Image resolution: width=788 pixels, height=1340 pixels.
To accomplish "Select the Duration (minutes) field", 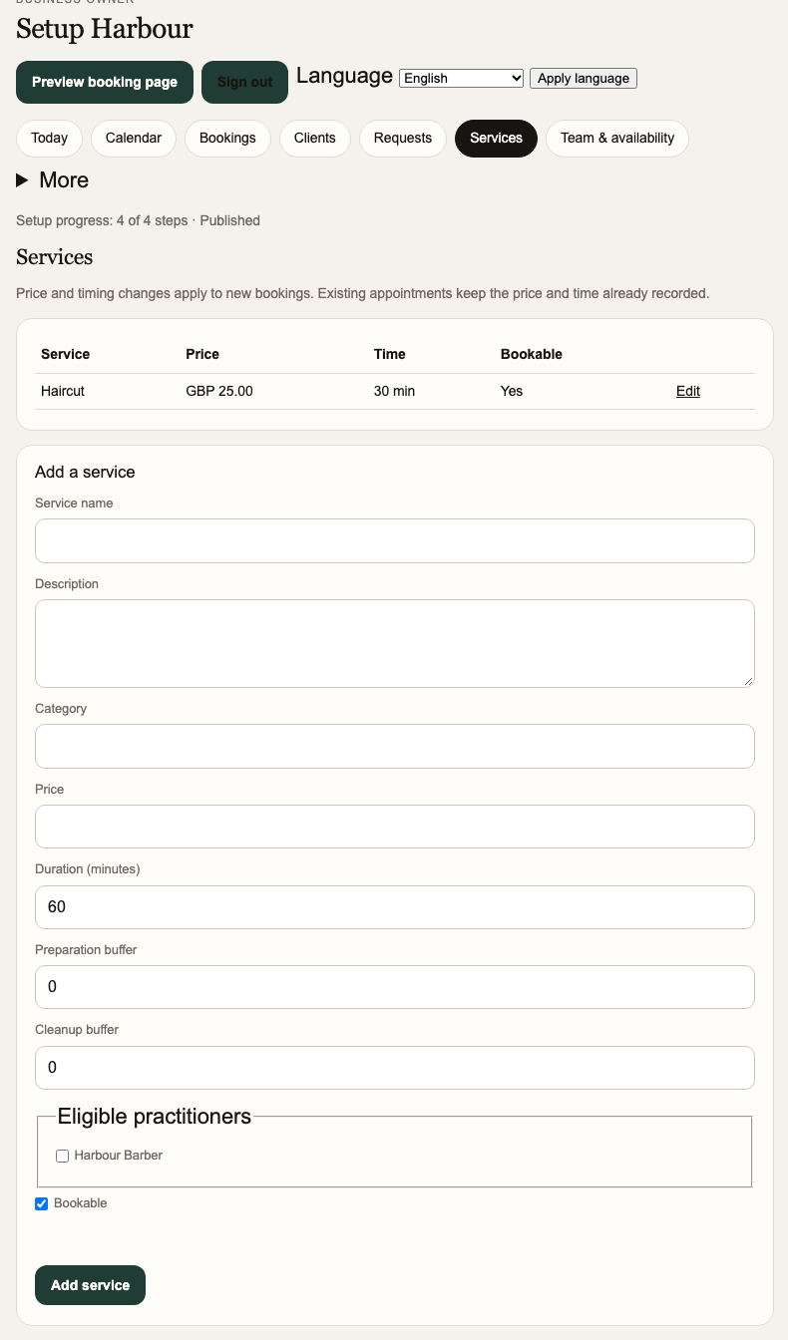I will point(395,907).
